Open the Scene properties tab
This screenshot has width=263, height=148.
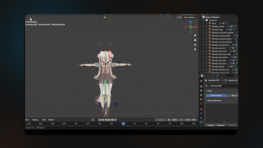(x=201, y=99)
